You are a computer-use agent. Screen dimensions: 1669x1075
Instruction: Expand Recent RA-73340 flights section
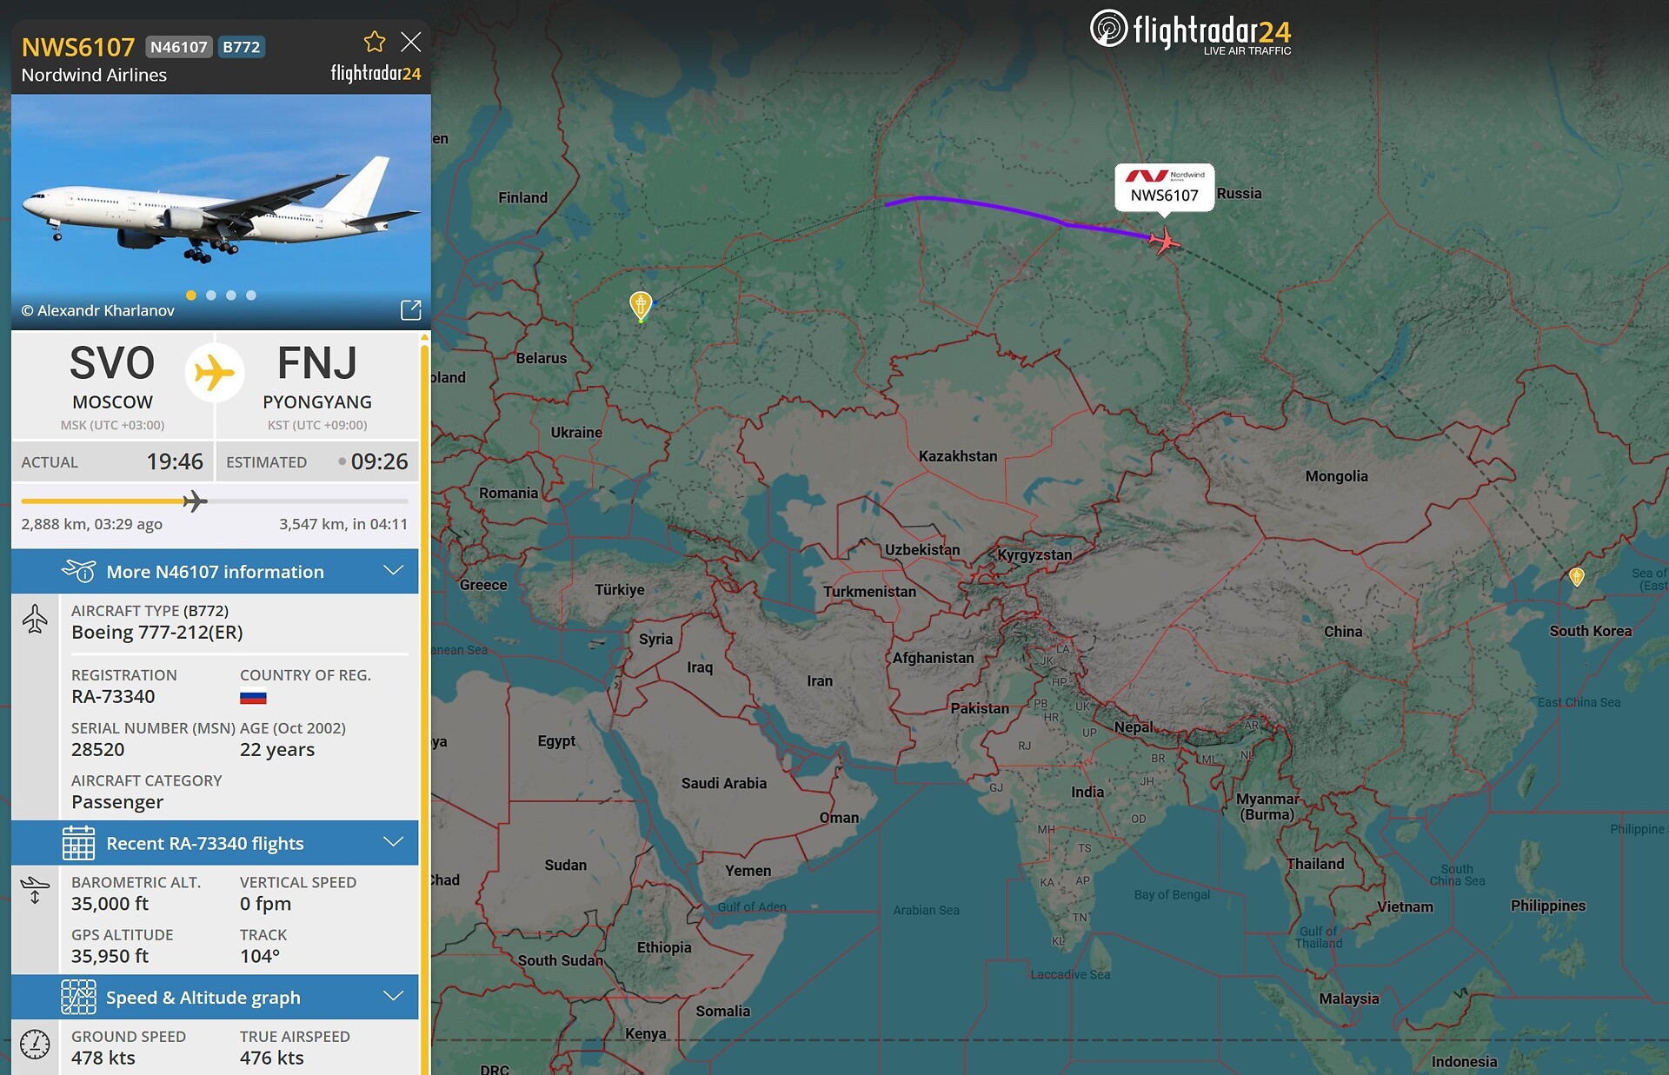215,843
